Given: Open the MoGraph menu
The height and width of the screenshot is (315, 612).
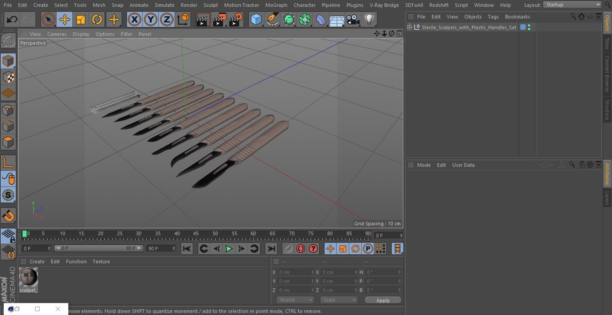Looking at the screenshot, I should [x=276, y=5].
